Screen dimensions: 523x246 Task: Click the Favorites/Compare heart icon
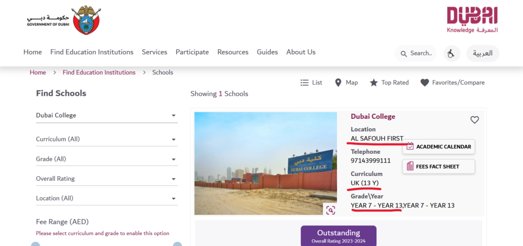click(424, 83)
